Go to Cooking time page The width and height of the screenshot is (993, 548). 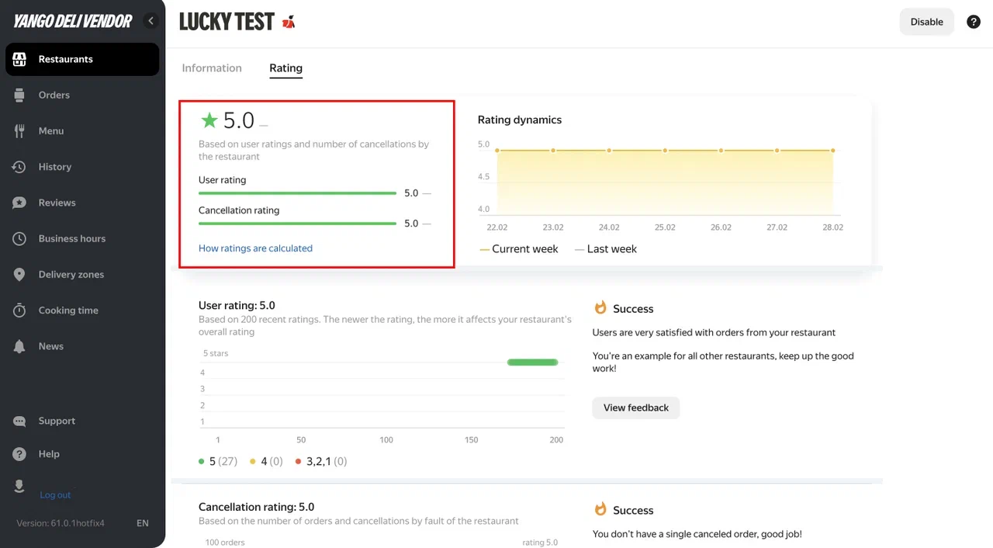pyautogui.click(x=68, y=310)
